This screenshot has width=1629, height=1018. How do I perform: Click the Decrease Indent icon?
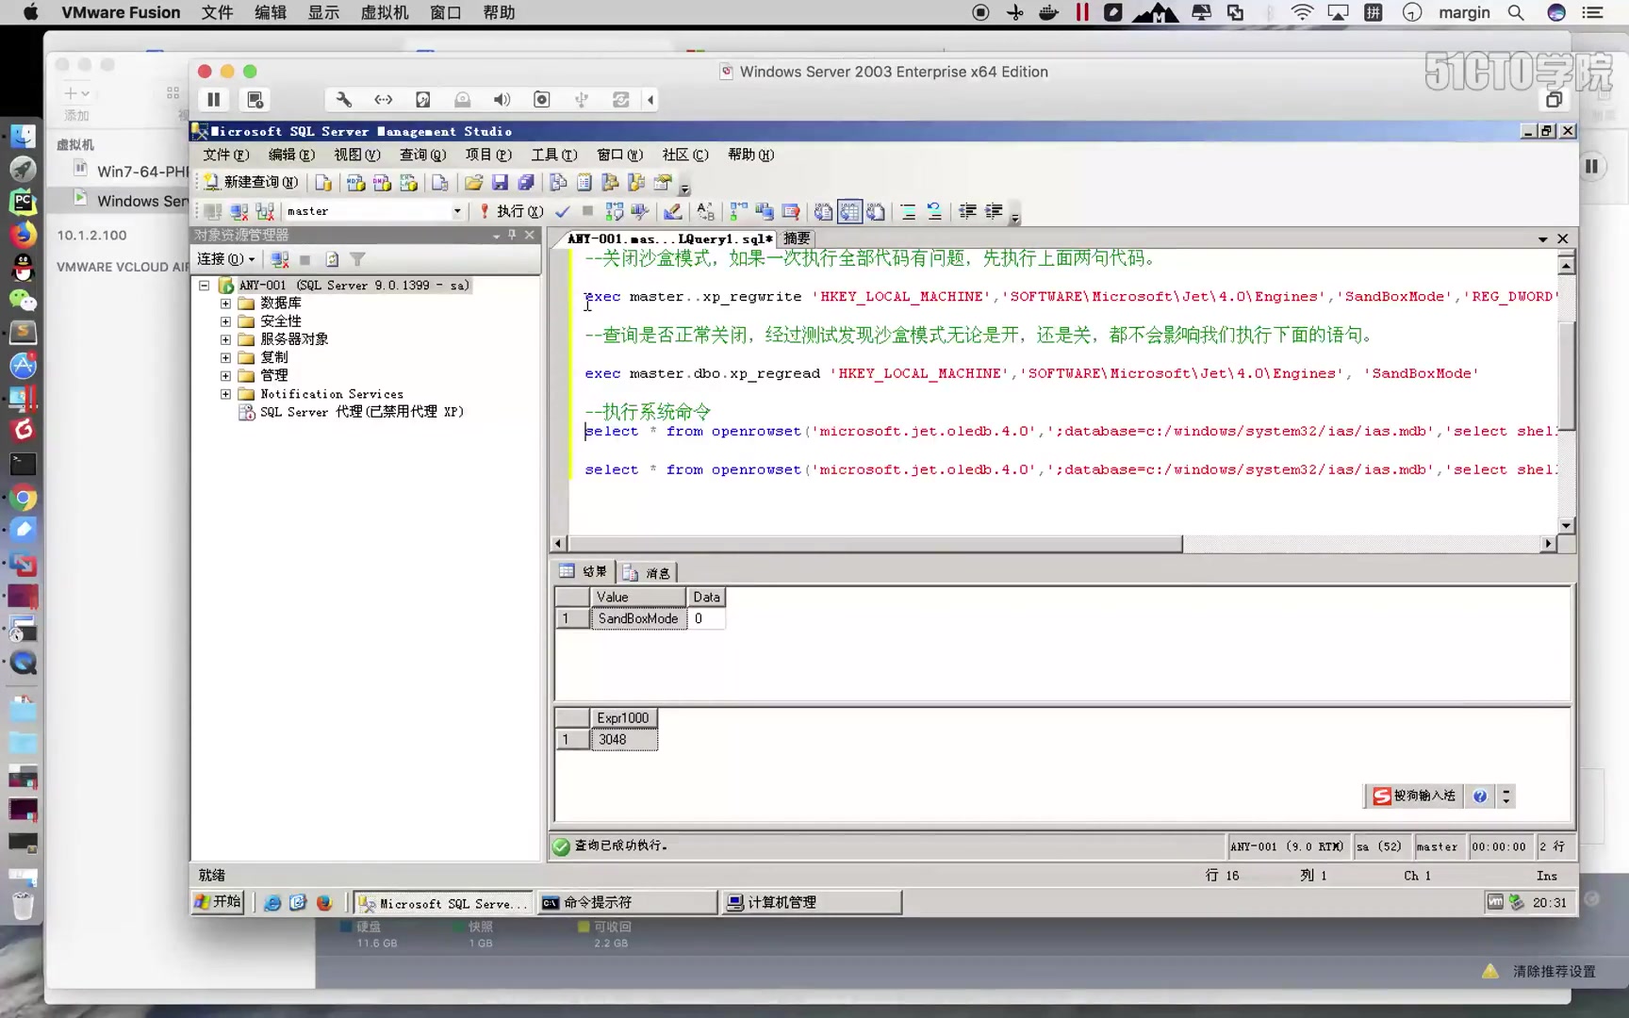pyautogui.click(x=967, y=212)
